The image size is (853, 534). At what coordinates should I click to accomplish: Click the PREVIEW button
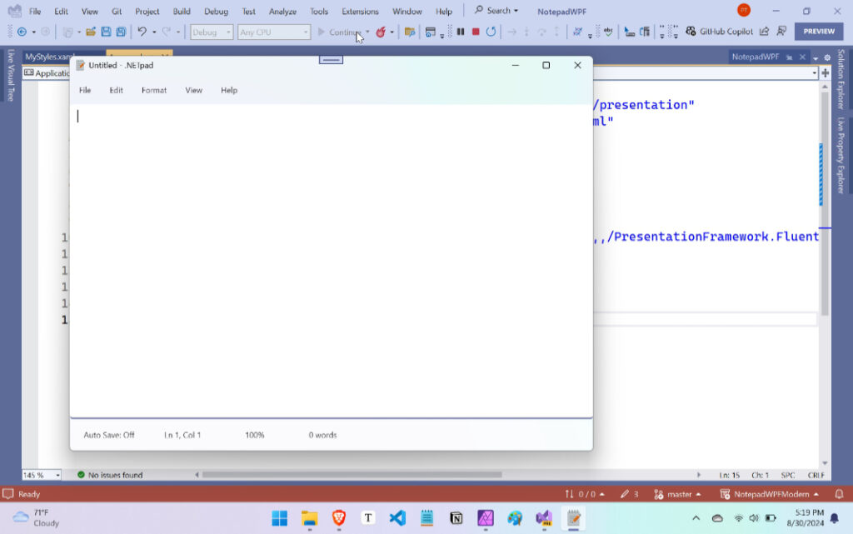coord(818,32)
